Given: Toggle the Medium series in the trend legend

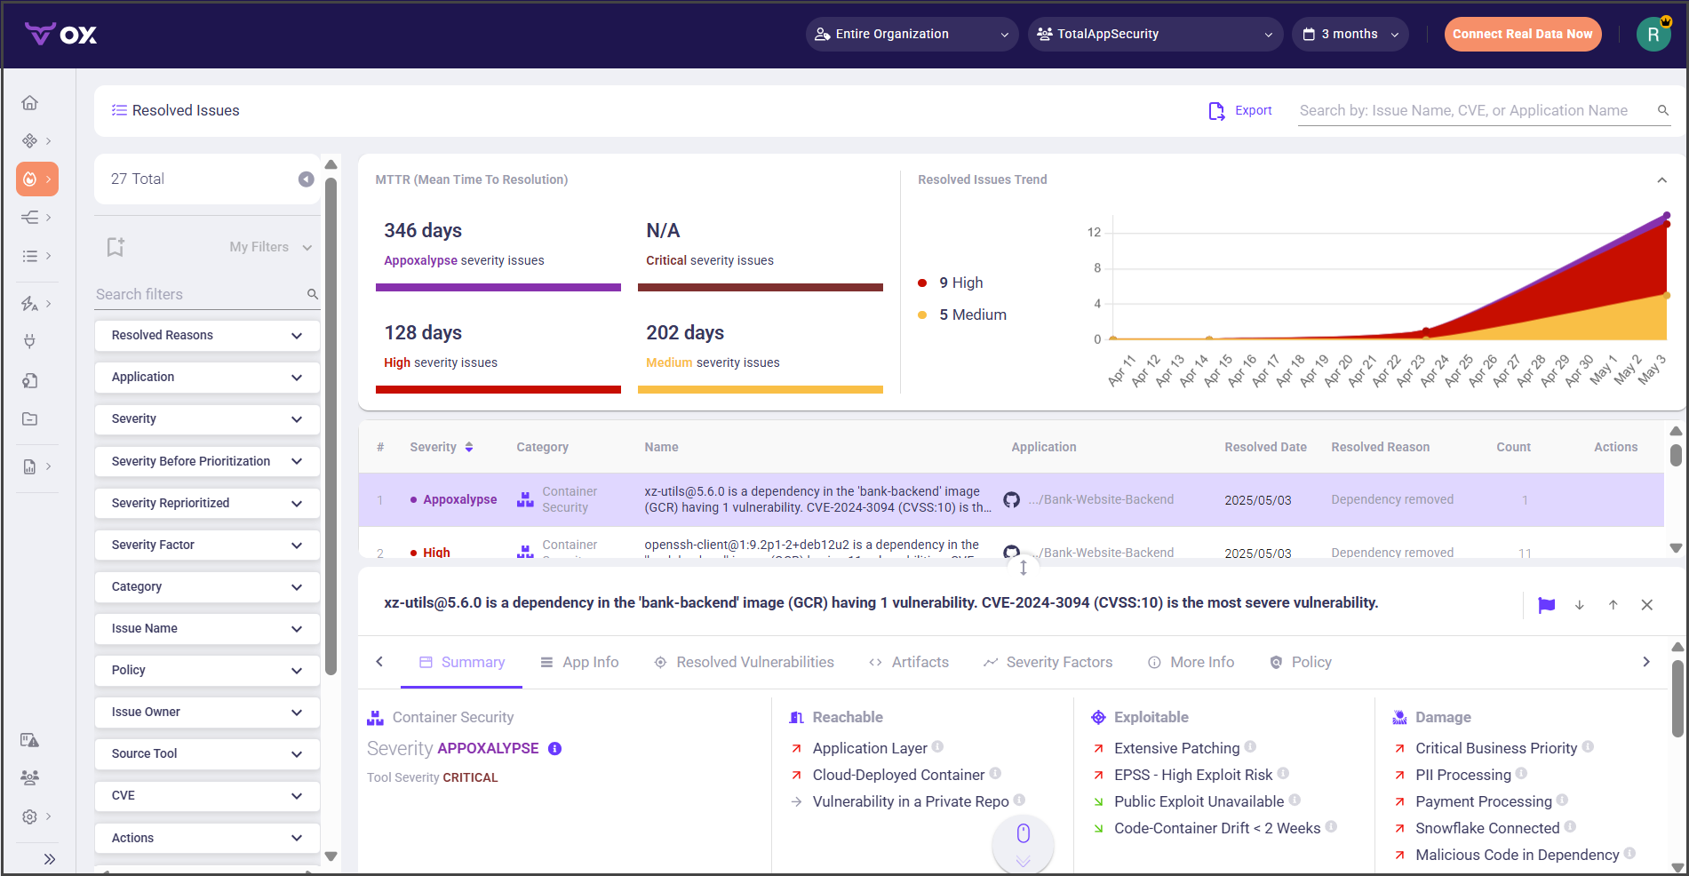Looking at the screenshot, I should coord(971,315).
